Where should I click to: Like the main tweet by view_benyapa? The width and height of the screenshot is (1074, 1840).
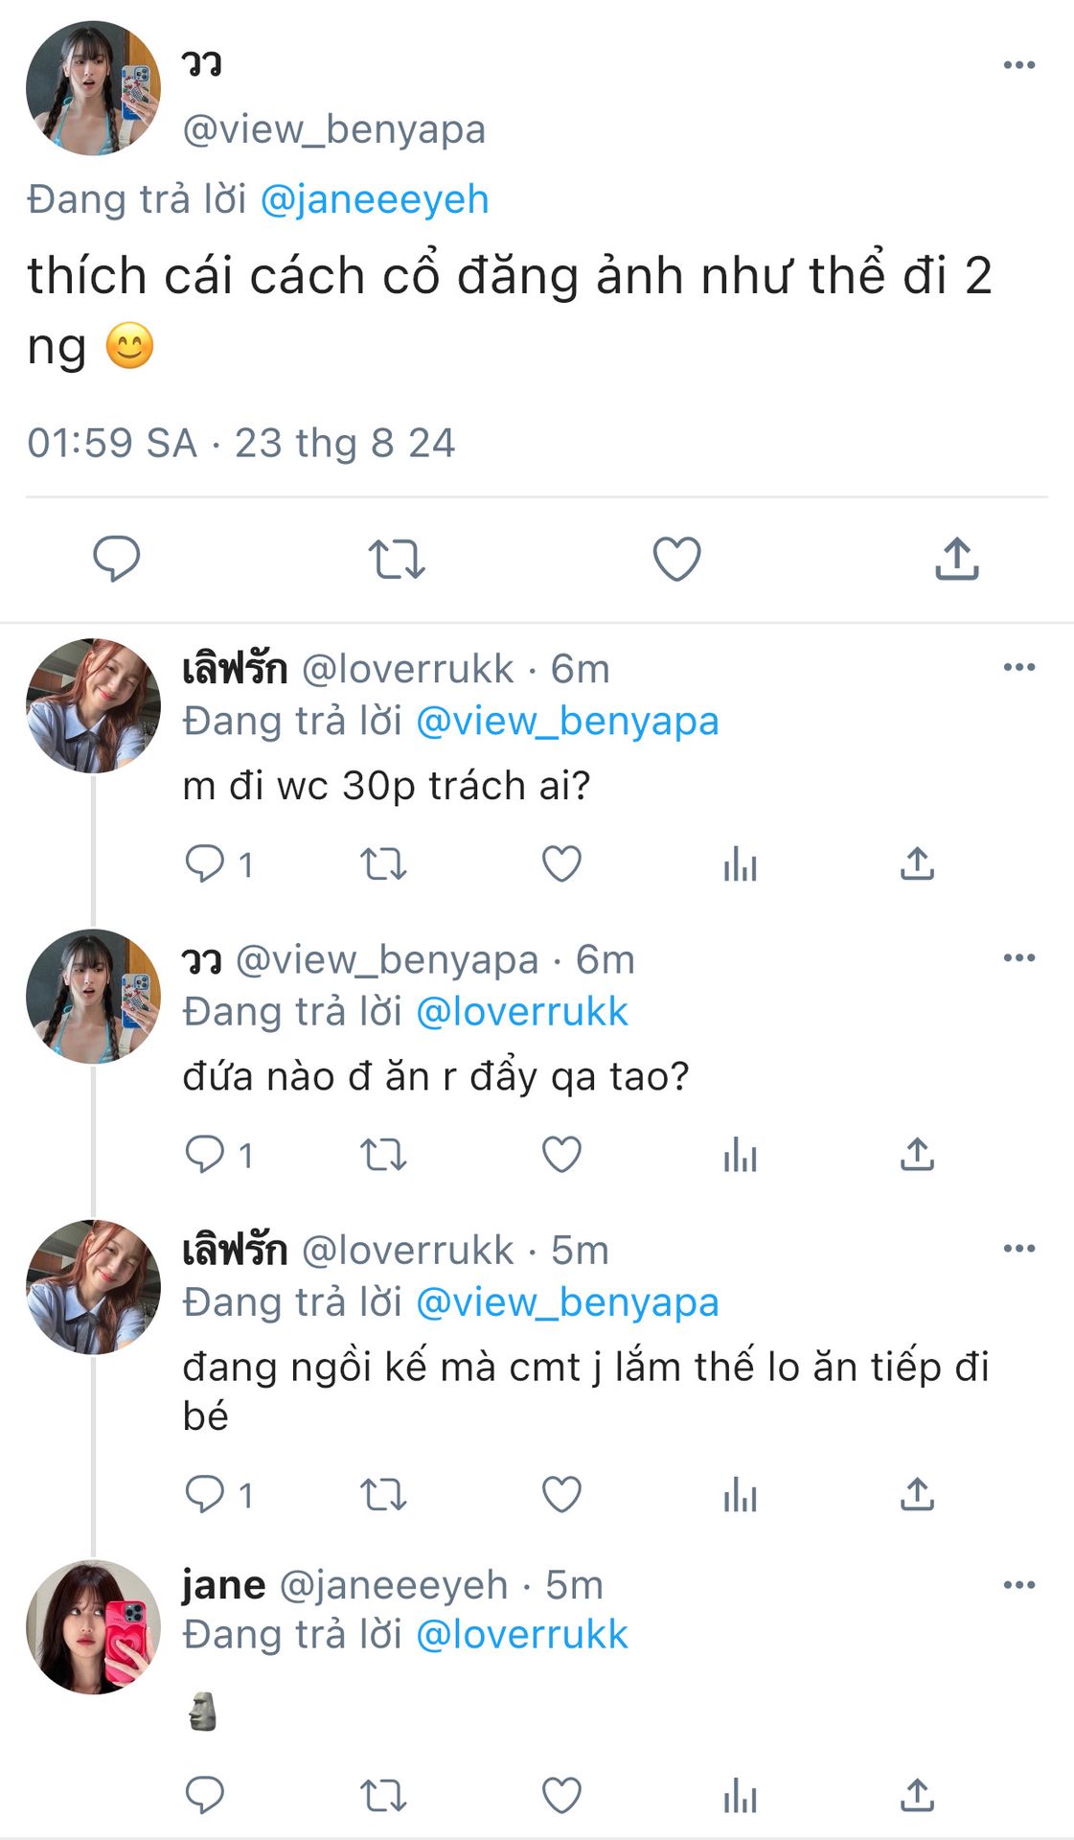pyautogui.click(x=676, y=559)
